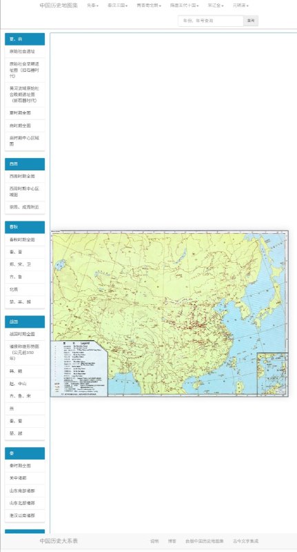Open the 旧石器时代 early sites map
This screenshot has width=297, height=552.
25,70
